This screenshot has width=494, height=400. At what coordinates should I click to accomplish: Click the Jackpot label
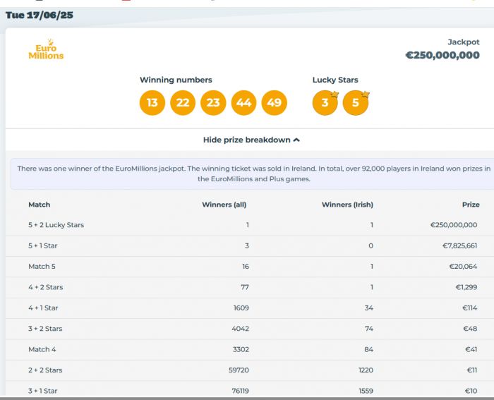pyautogui.click(x=464, y=42)
